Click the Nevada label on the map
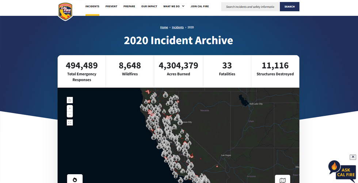 pos(205,111)
